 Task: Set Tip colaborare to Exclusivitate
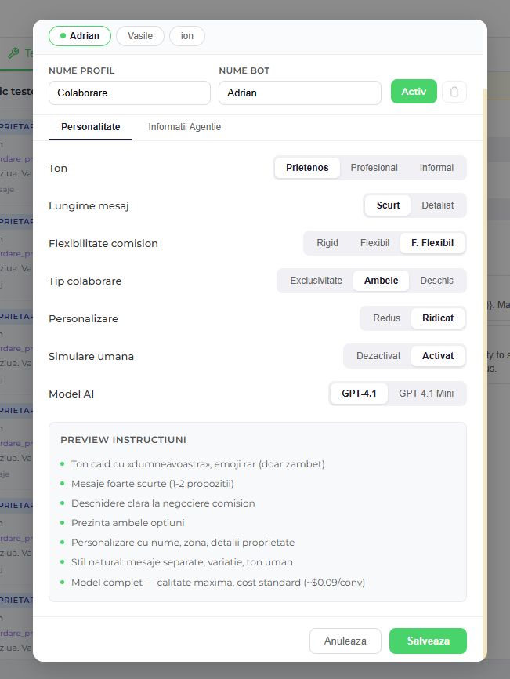[316, 280]
